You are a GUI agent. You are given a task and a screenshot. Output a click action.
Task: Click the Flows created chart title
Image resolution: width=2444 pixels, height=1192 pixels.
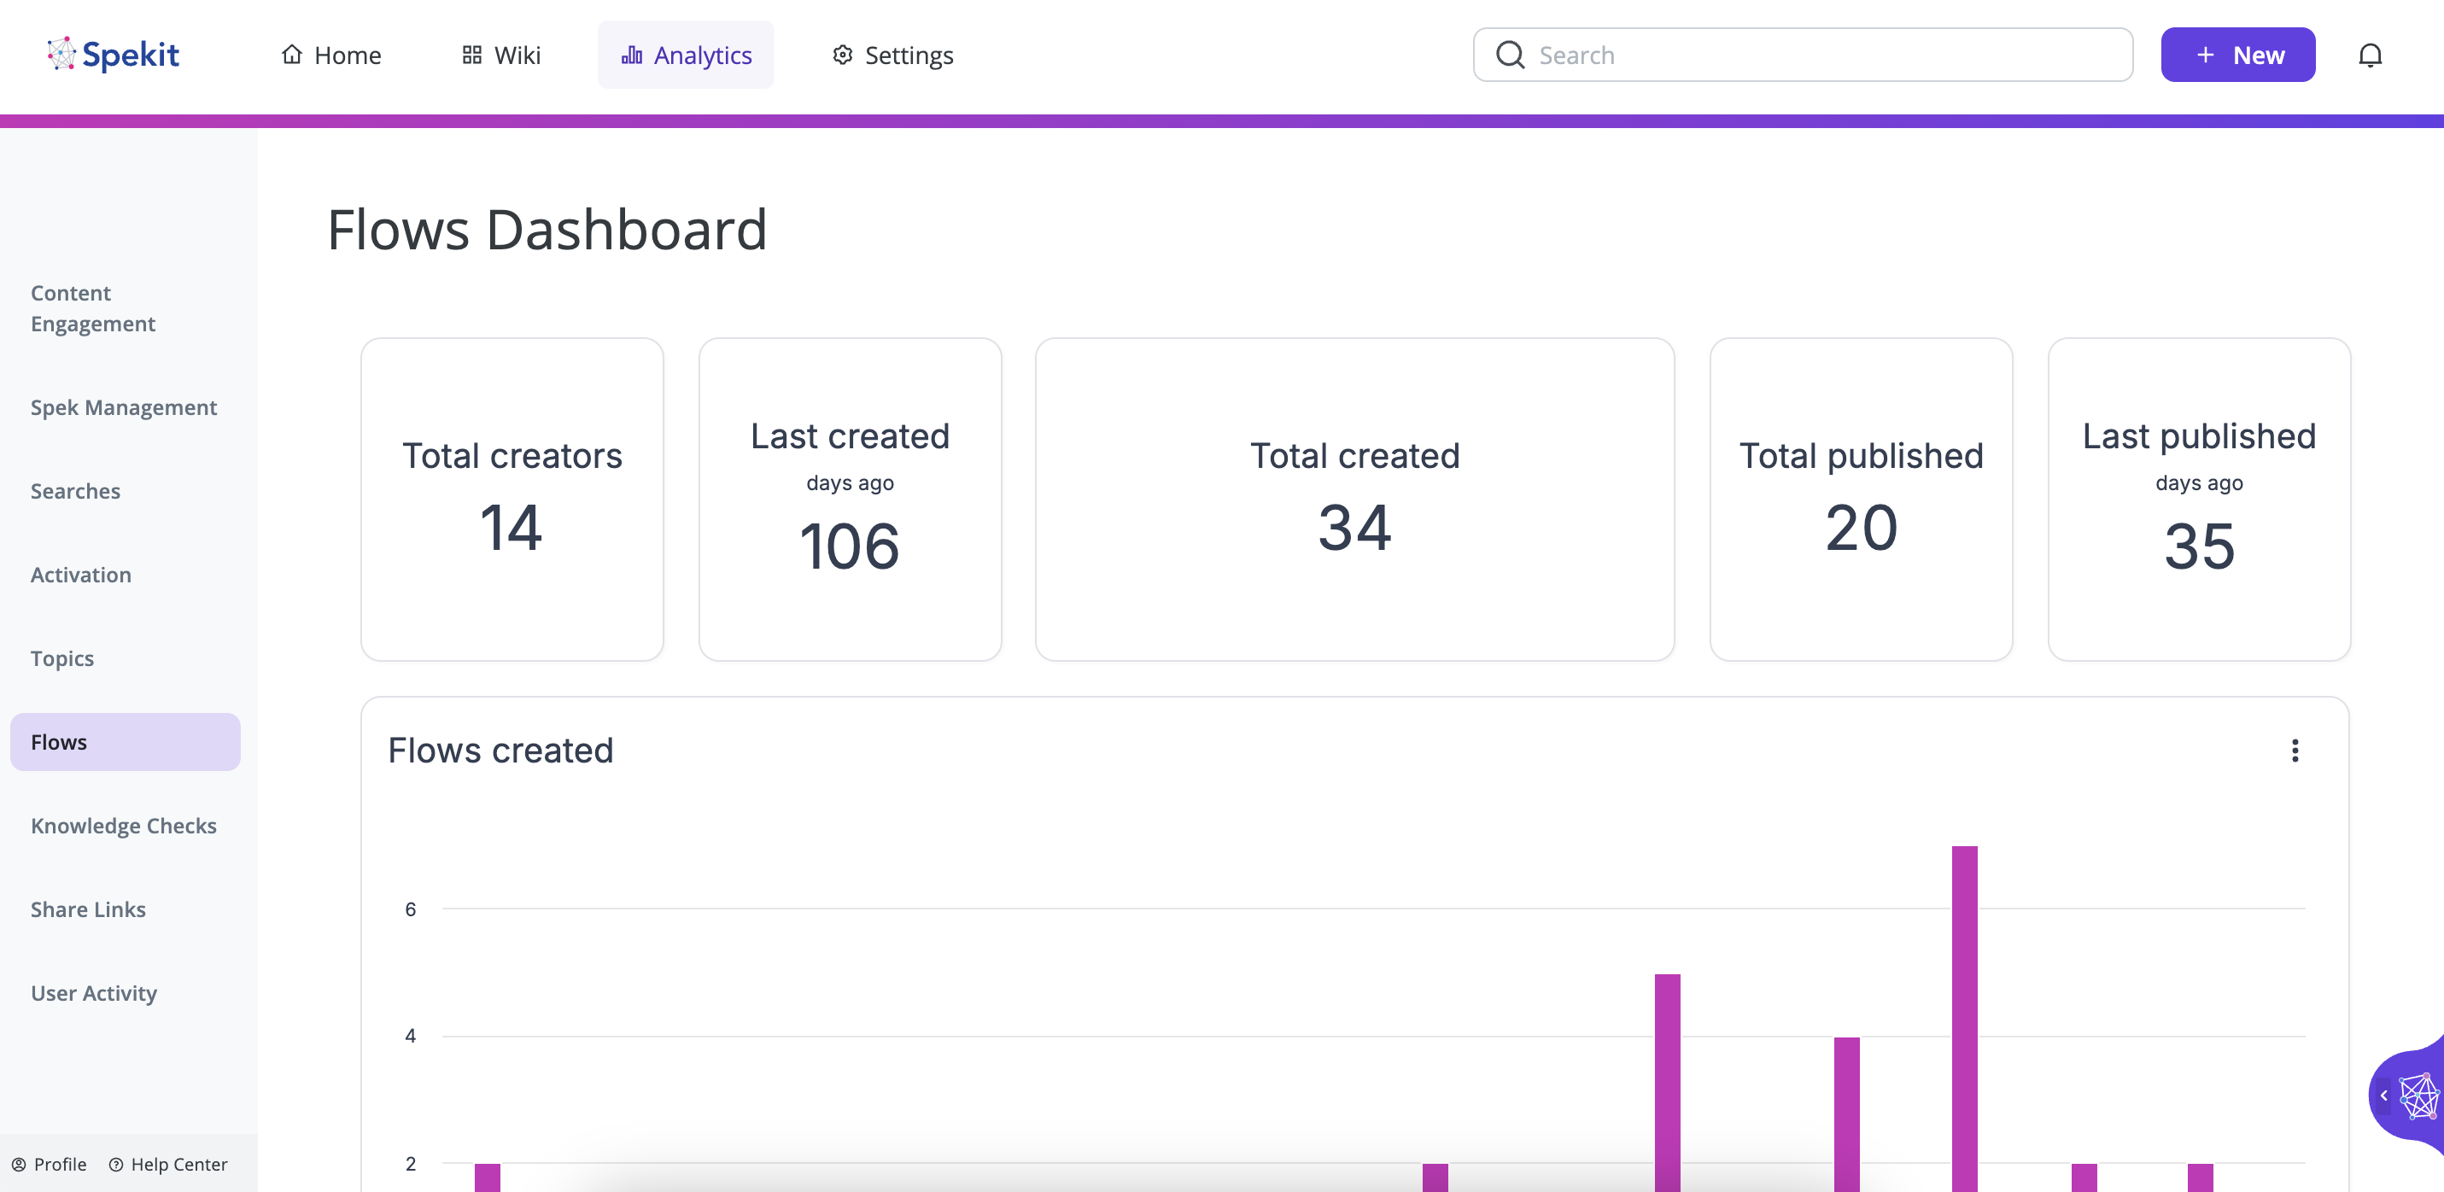pos(501,751)
